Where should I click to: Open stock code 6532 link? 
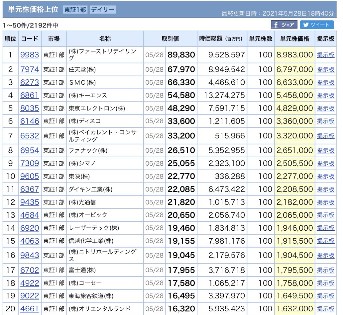coord(30,136)
